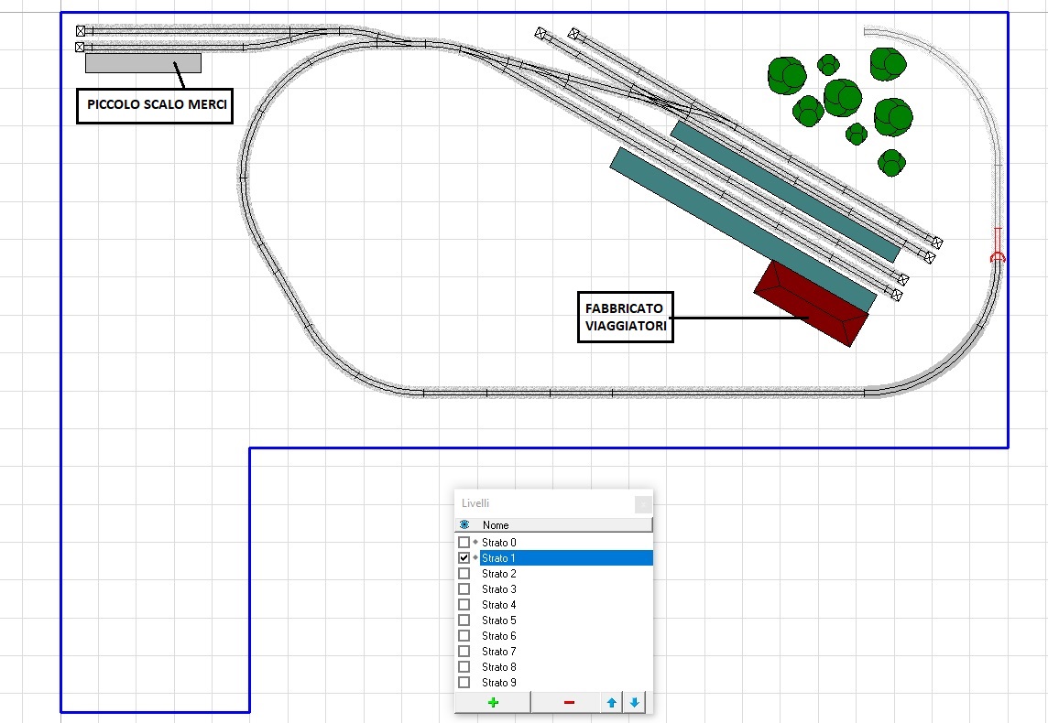Select the red signal symbol on track
The width and height of the screenshot is (1048, 723).
[998, 247]
